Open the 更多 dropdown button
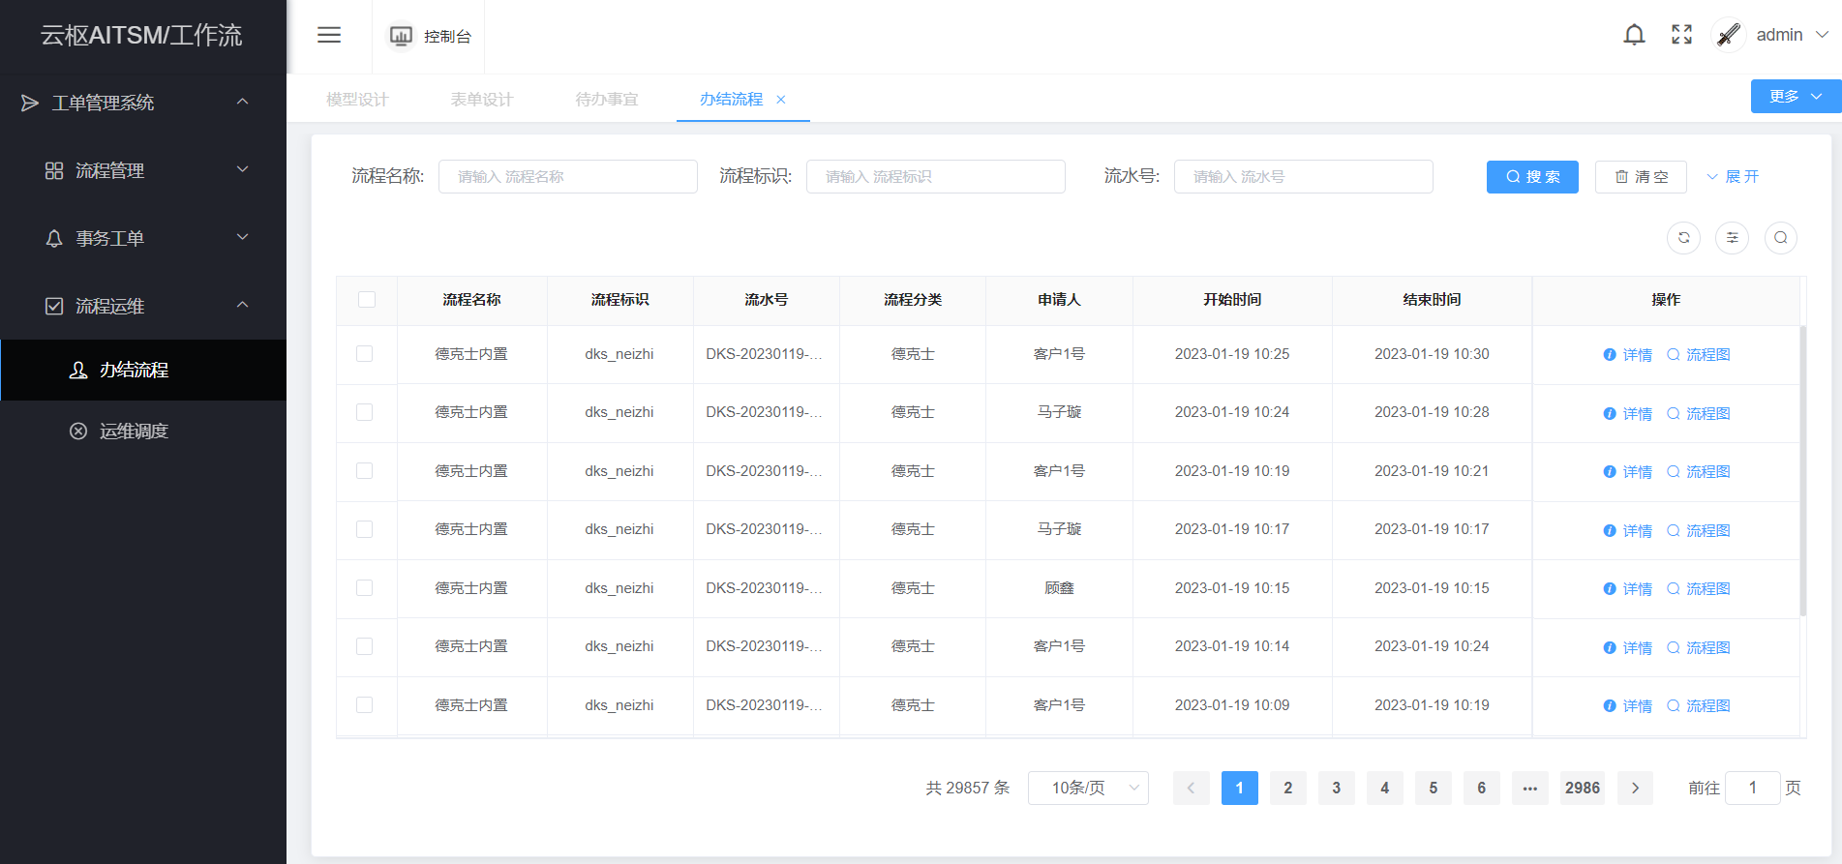The image size is (1842, 864). pyautogui.click(x=1796, y=97)
